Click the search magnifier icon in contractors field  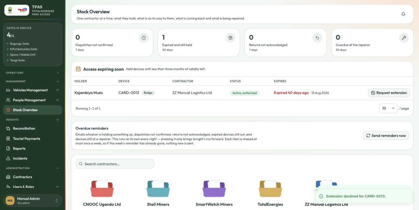[81, 164]
